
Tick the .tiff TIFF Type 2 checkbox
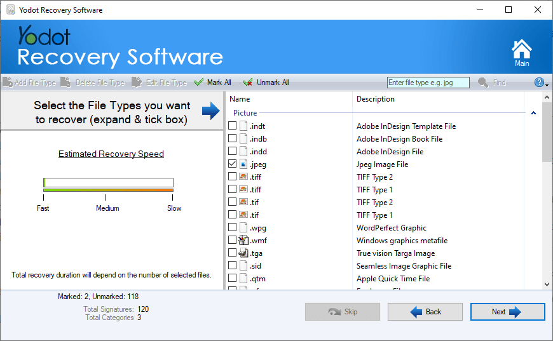(x=233, y=177)
